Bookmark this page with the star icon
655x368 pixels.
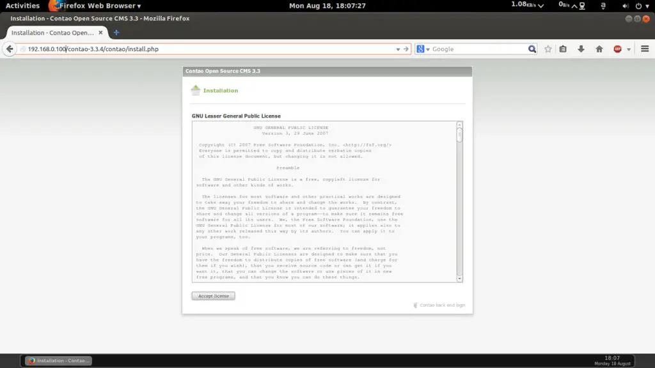[x=548, y=49]
